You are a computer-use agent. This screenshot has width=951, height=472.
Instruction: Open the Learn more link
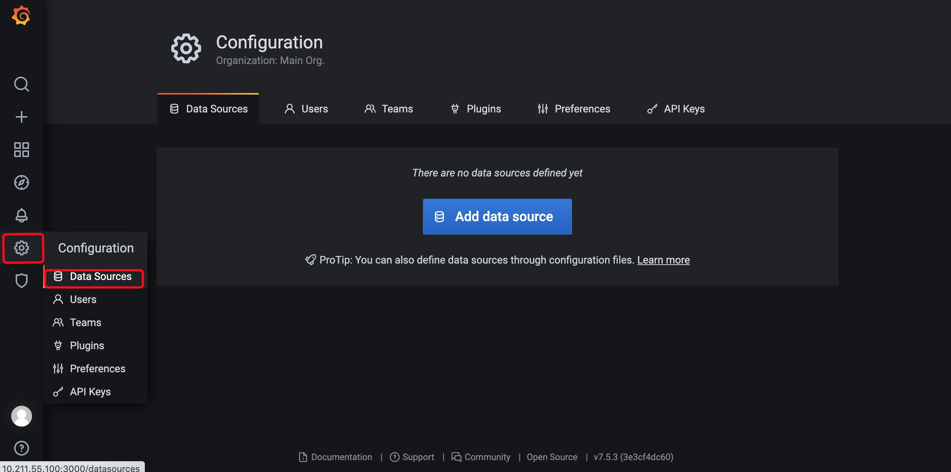tap(663, 260)
